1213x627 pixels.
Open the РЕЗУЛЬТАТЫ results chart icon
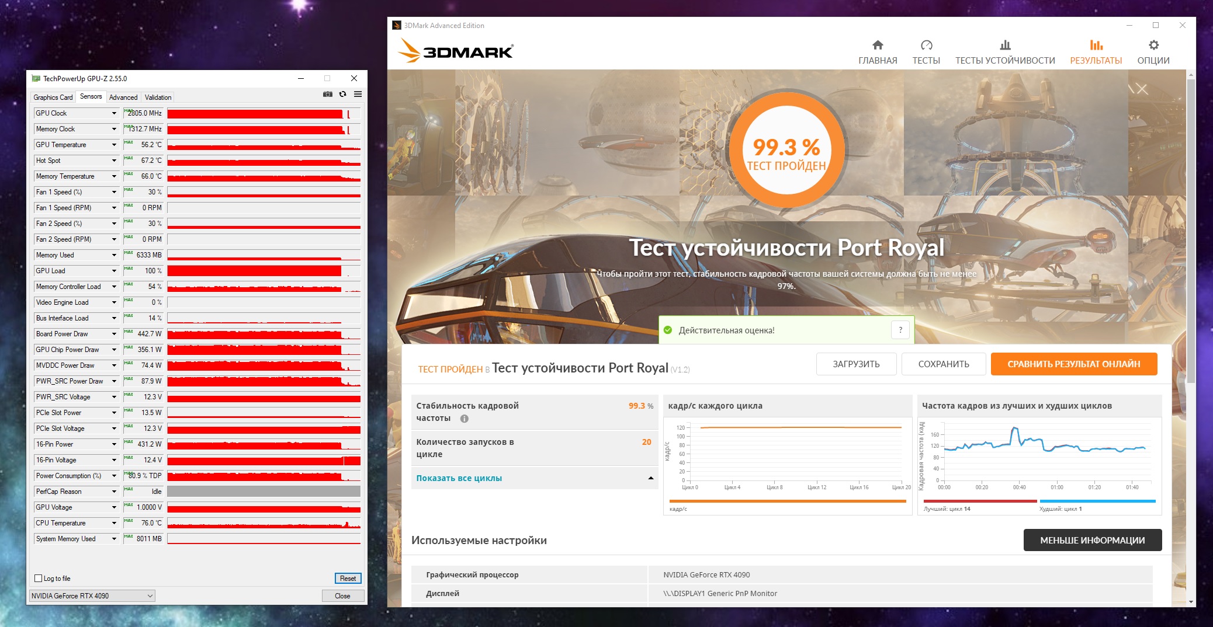(1096, 45)
